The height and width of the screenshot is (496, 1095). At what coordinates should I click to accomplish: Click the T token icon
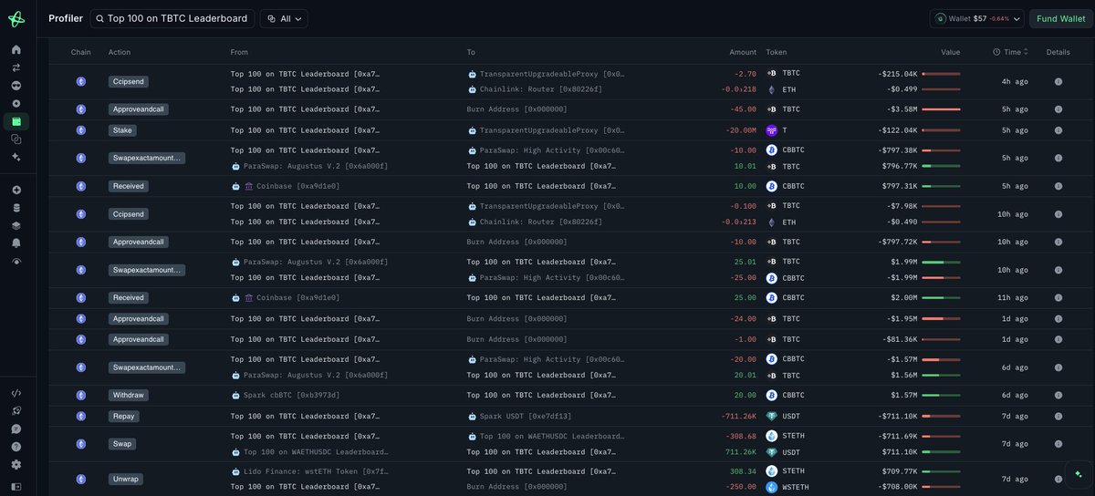(771, 130)
